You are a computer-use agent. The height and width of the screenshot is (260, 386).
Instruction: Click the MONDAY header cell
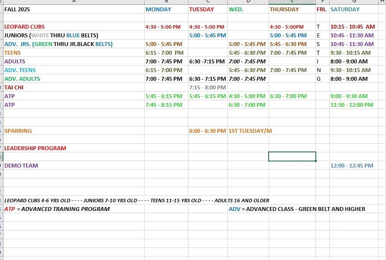pyautogui.click(x=159, y=9)
